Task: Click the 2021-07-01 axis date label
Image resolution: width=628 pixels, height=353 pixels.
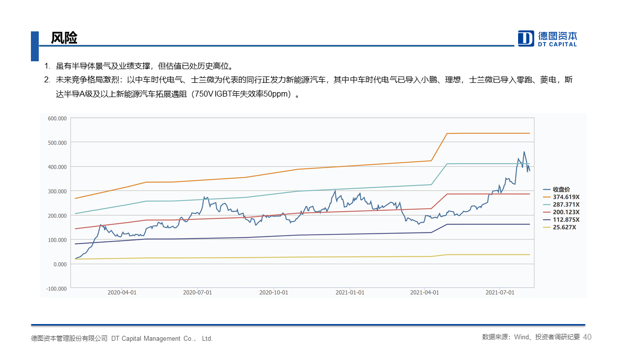Action: point(500,292)
